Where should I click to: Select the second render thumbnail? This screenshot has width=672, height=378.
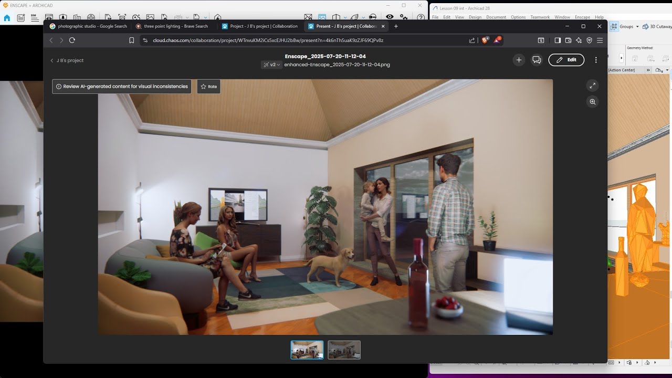(344, 350)
